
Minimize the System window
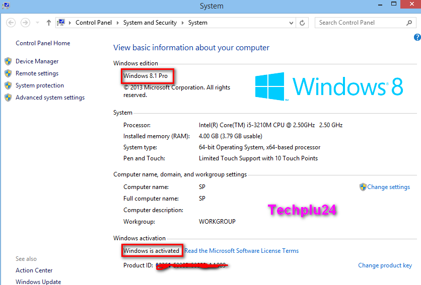pos(380,5)
